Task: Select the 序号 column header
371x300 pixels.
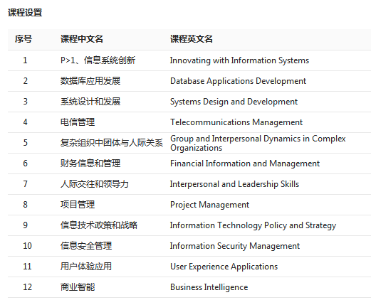Action: pyautogui.click(x=23, y=39)
